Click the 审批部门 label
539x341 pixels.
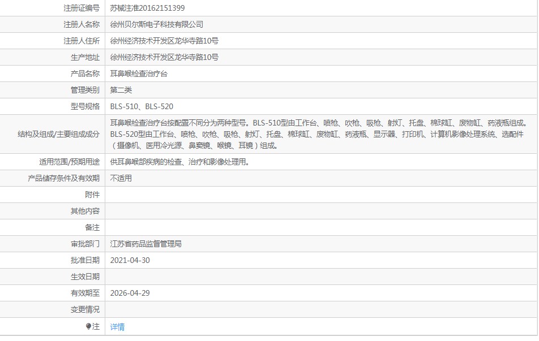pyautogui.click(x=85, y=244)
